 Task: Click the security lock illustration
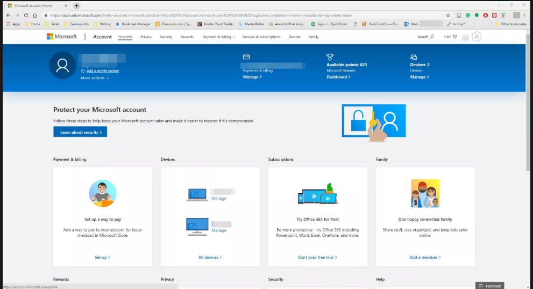(374, 122)
